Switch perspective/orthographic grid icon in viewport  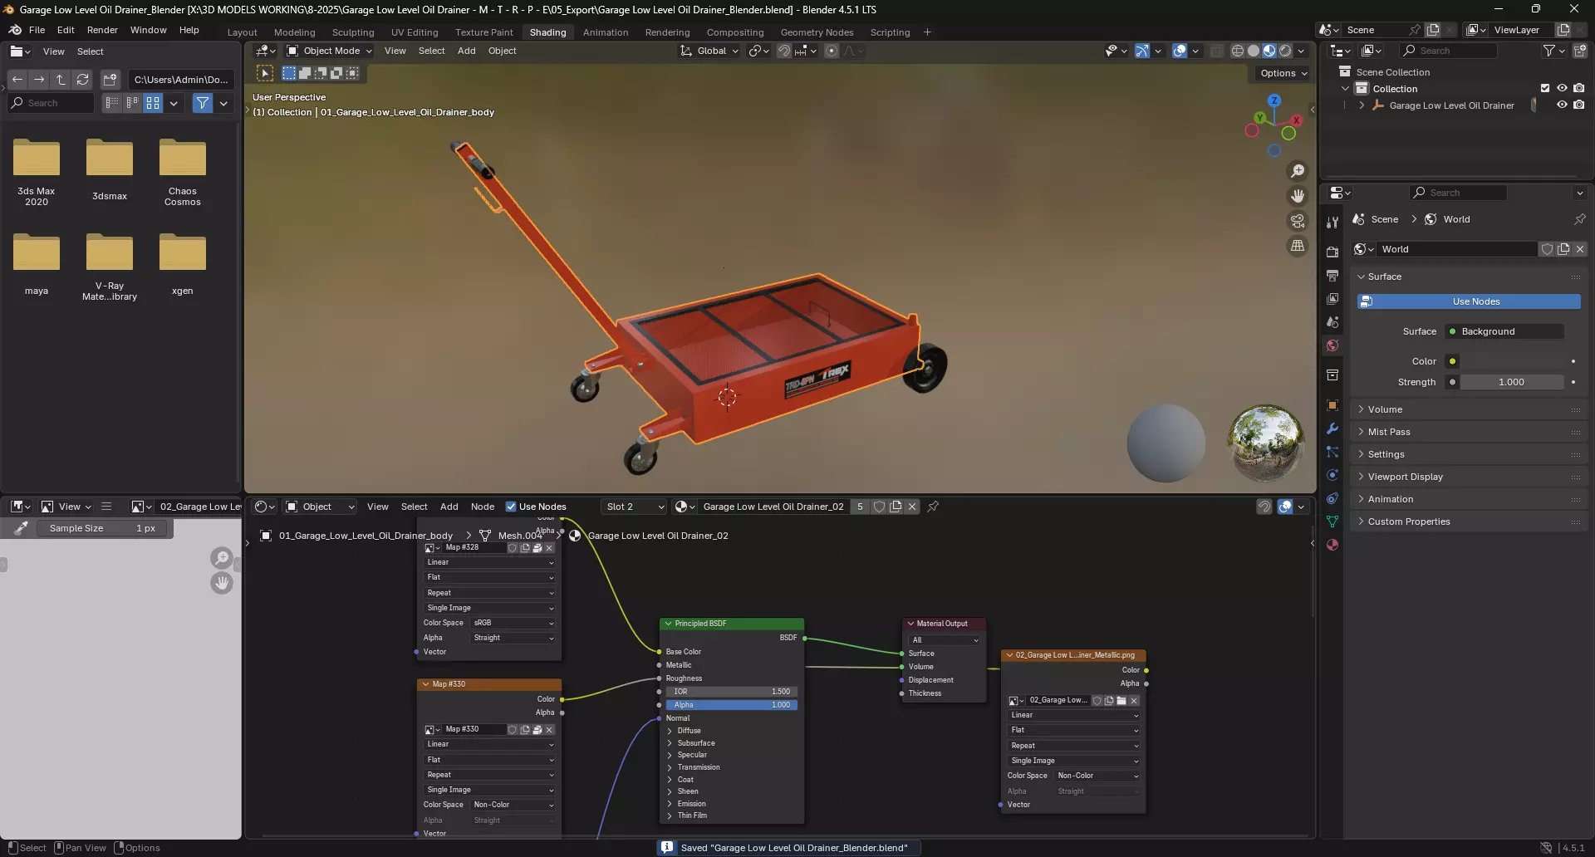(x=1297, y=246)
